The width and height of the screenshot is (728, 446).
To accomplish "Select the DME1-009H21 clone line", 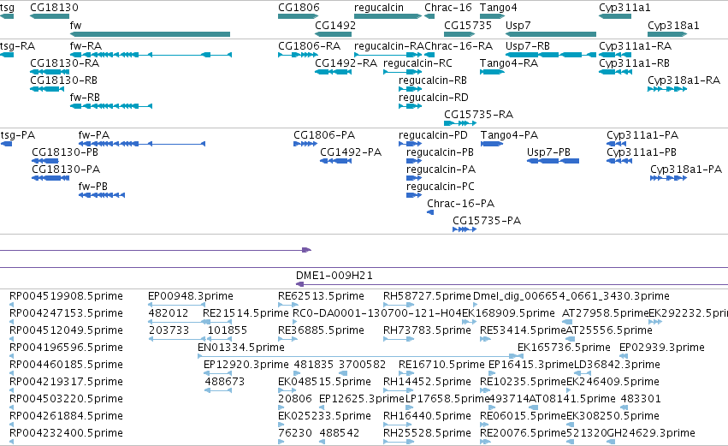I will pyautogui.click(x=512, y=284).
